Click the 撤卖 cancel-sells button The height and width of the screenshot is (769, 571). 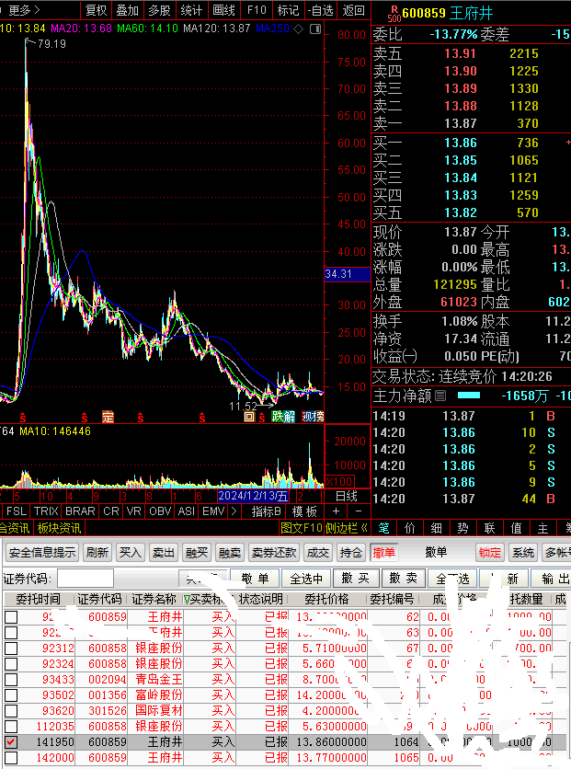pos(404,579)
